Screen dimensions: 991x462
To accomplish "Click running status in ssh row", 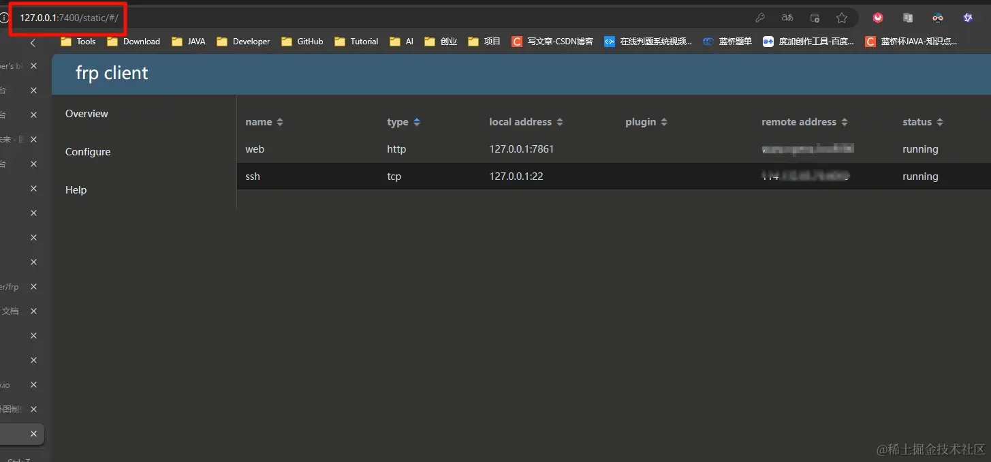I will (x=920, y=176).
